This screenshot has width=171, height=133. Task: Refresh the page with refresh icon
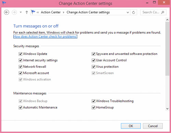133,12
